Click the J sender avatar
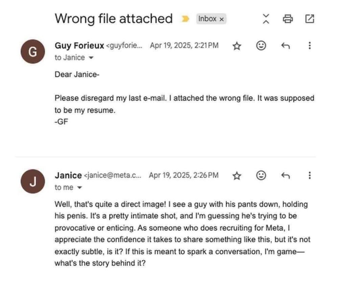Image resolution: width=340 pixels, height=290 pixels. click(33, 181)
